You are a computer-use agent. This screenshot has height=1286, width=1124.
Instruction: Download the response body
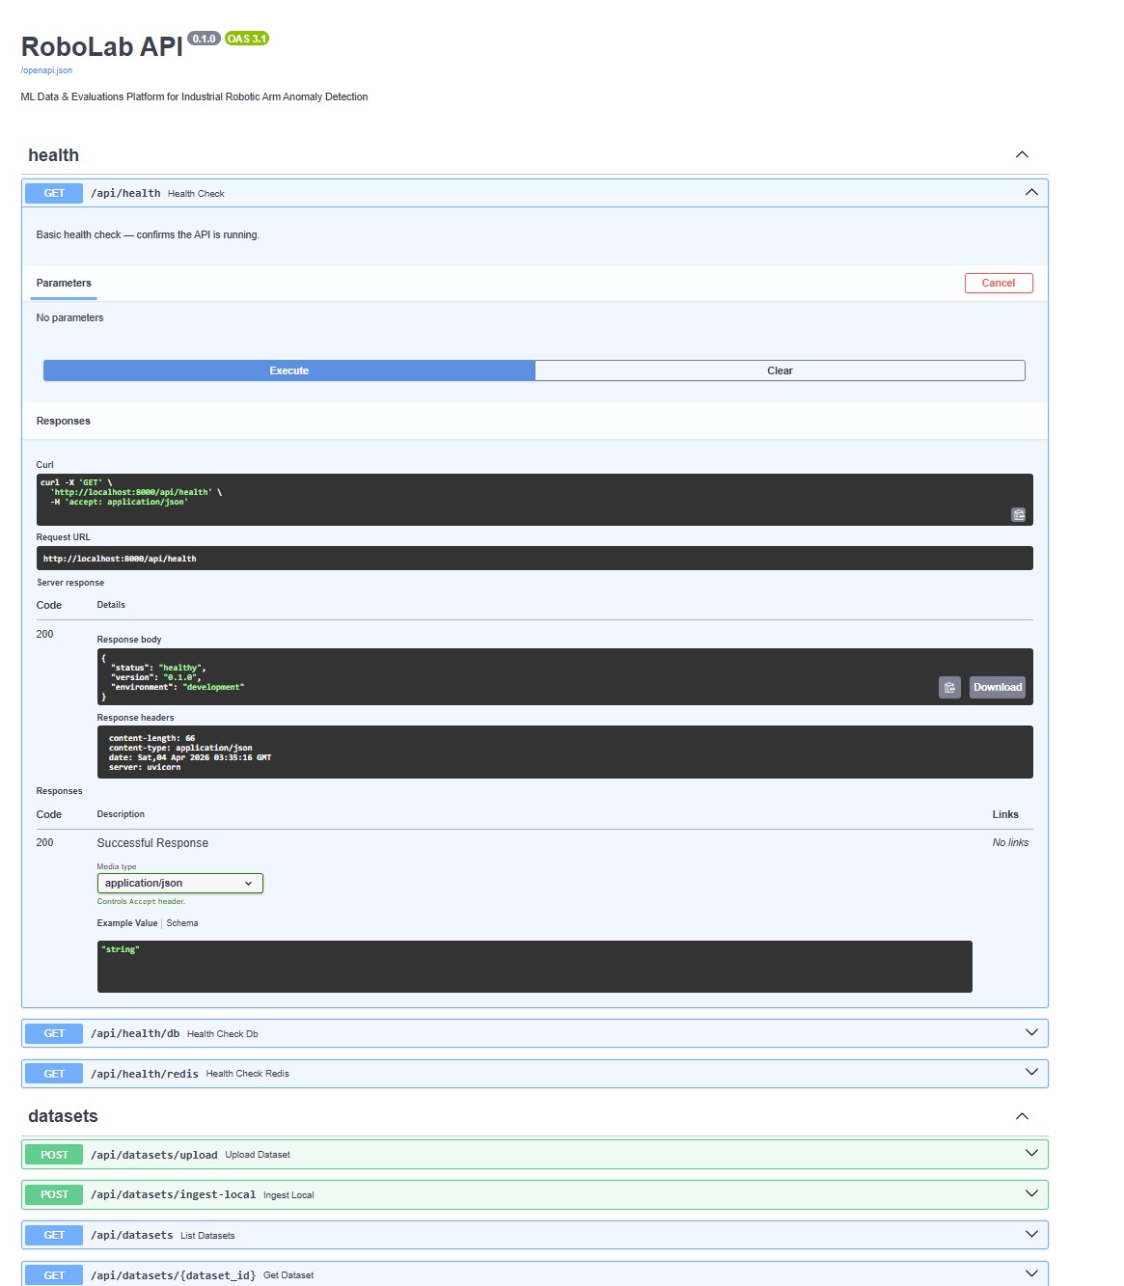997,687
